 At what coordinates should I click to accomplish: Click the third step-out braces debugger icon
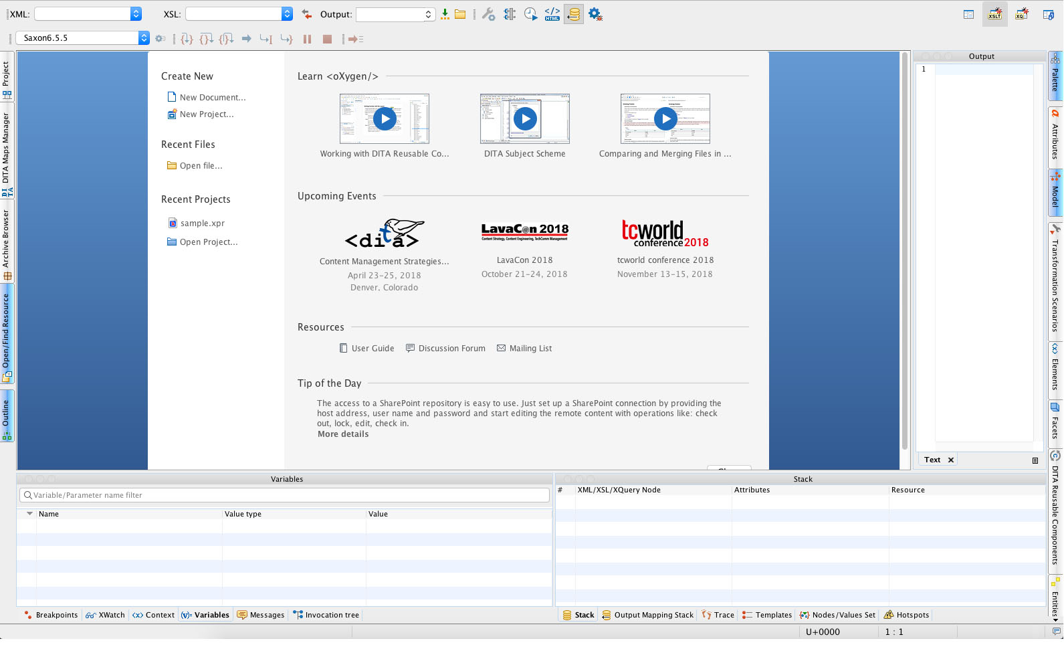point(227,39)
